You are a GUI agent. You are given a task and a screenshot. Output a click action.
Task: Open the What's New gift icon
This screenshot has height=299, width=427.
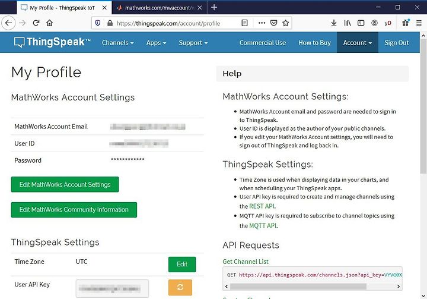406,23
